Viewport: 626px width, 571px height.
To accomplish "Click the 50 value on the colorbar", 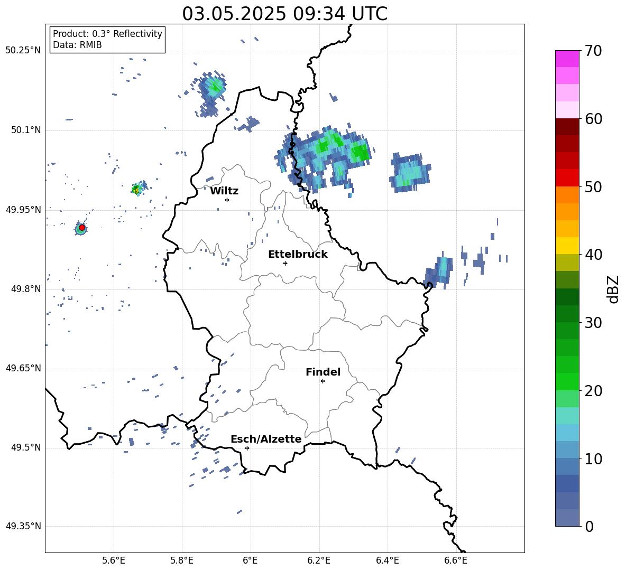I will click(593, 186).
